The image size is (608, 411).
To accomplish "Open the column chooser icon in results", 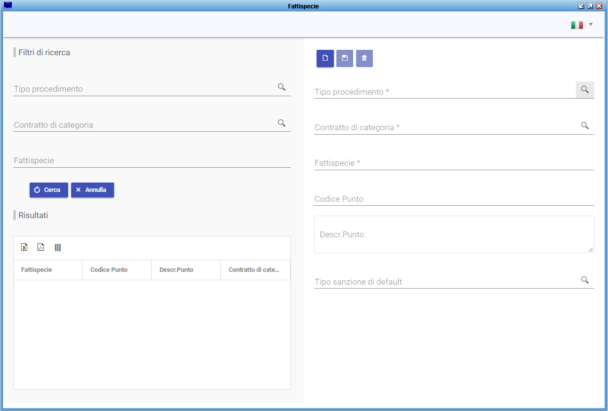I will tap(58, 247).
